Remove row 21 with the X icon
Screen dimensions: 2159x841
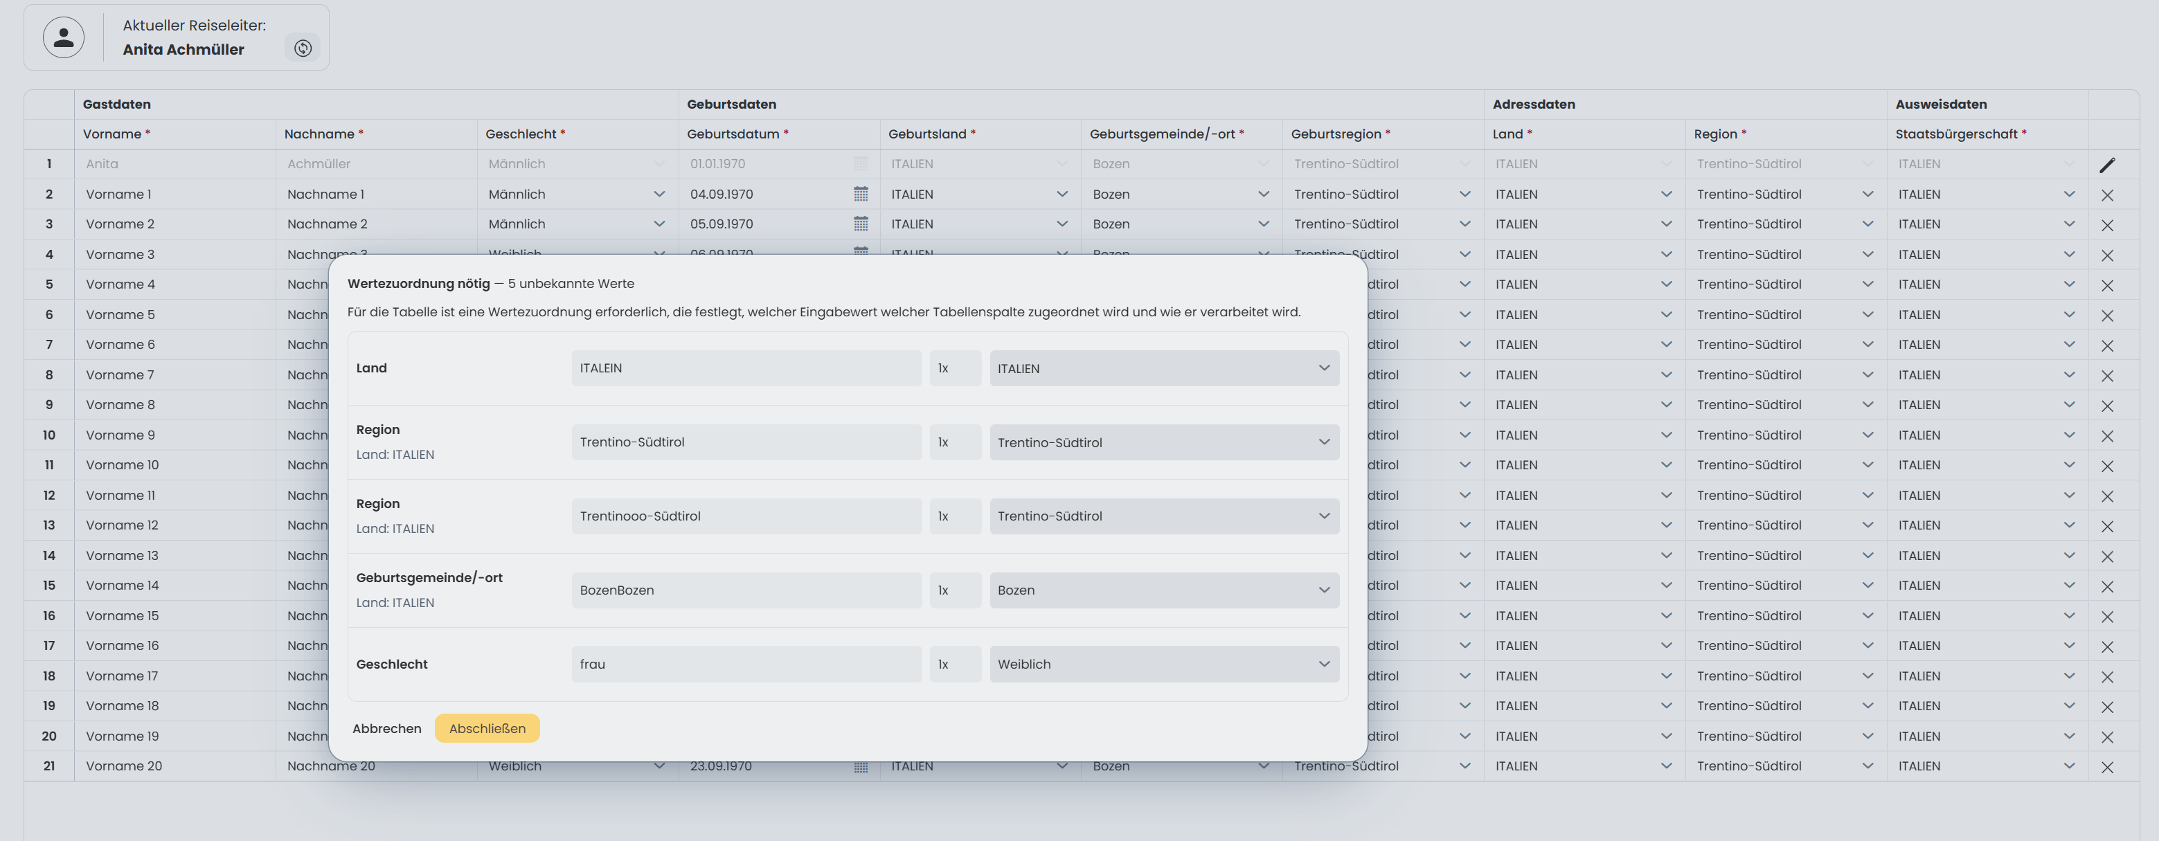[2107, 768]
